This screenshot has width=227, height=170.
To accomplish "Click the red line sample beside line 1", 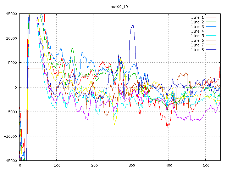I will (x=211, y=17).
